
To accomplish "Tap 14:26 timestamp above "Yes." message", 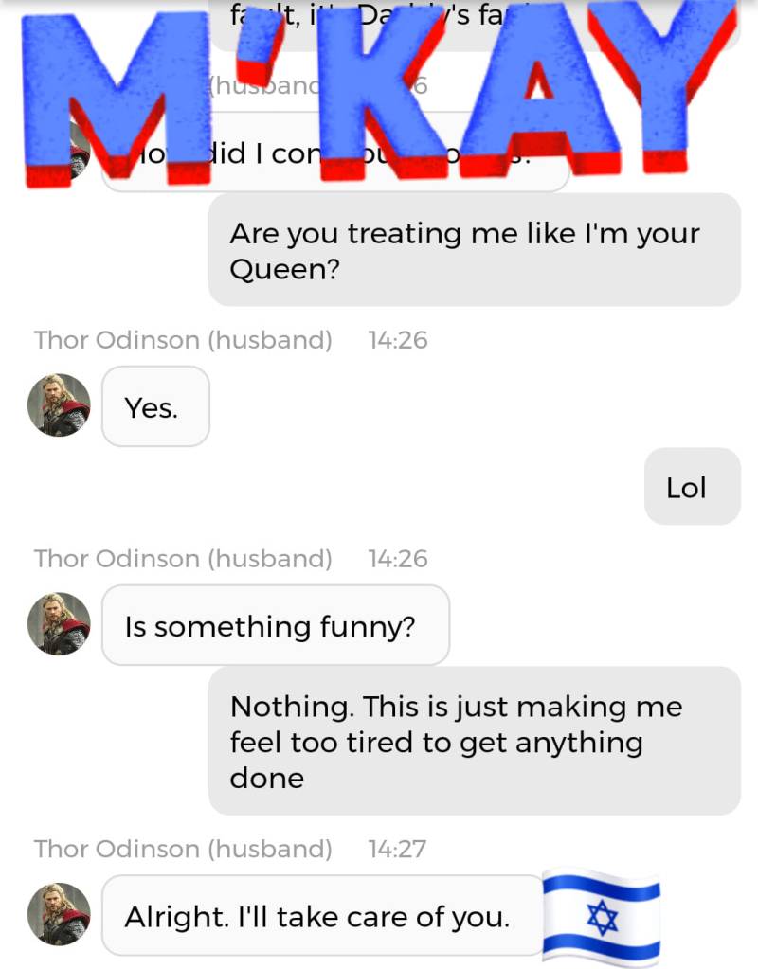I will [x=398, y=340].
